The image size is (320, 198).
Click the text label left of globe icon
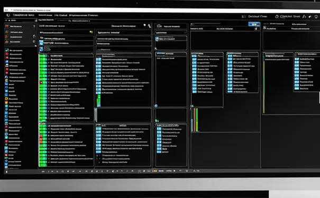pos(258,16)
